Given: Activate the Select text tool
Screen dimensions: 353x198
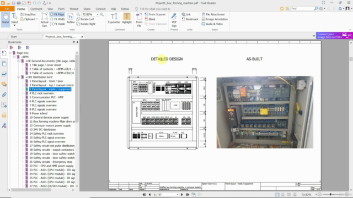Looking at the screenshot, I should (x=14, y=19).
